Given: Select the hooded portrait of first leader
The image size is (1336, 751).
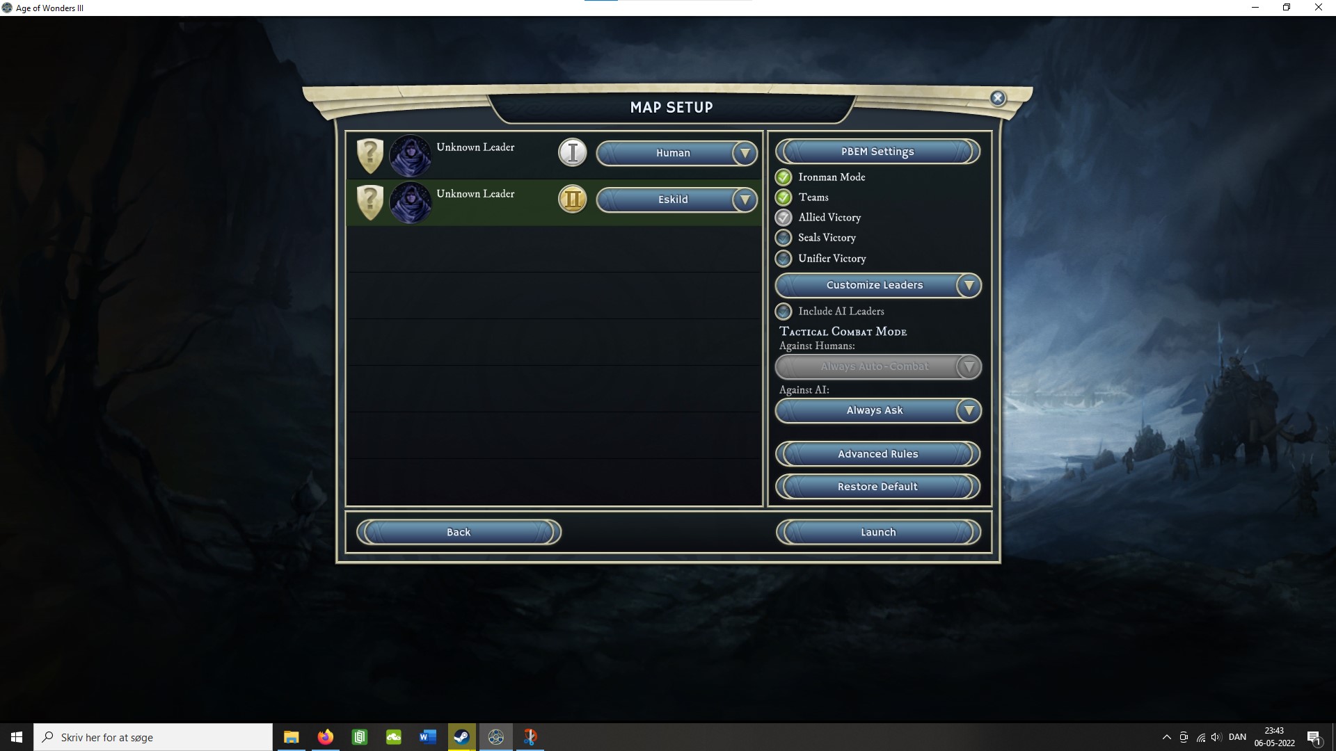Looking at the screenshot, I should pos(410,155).
